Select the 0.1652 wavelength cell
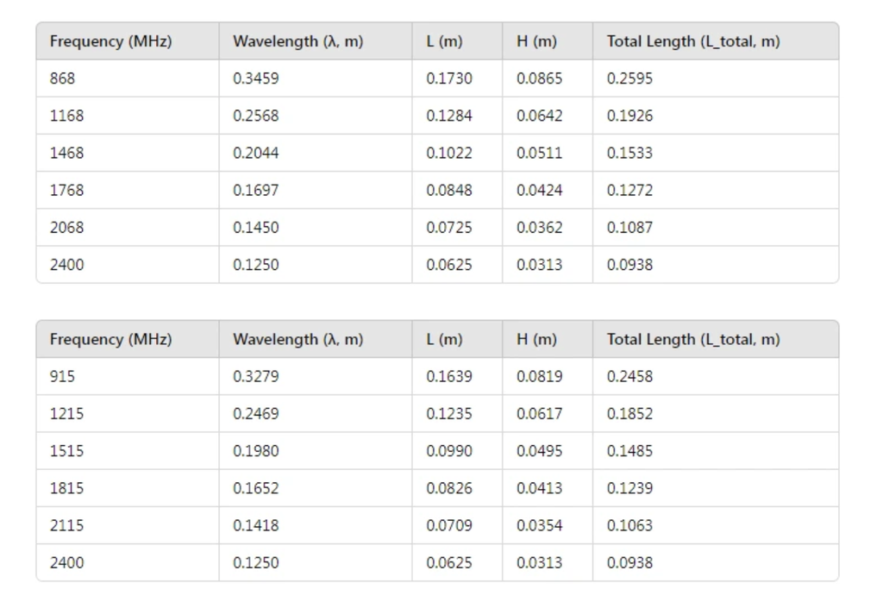Image resolution: width=883 pixels, height=602 pixels. tap(256, 488)
